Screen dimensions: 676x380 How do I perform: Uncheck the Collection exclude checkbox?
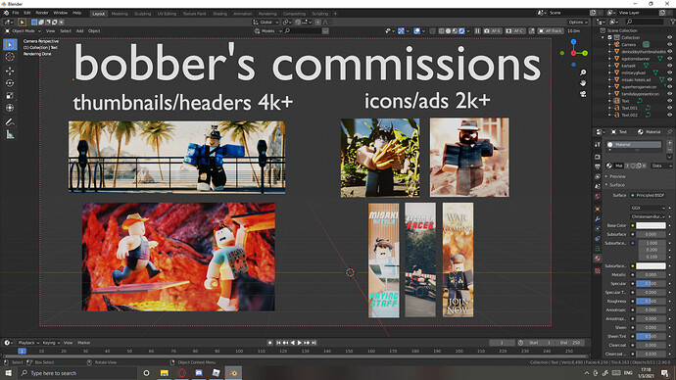point(610,37)
